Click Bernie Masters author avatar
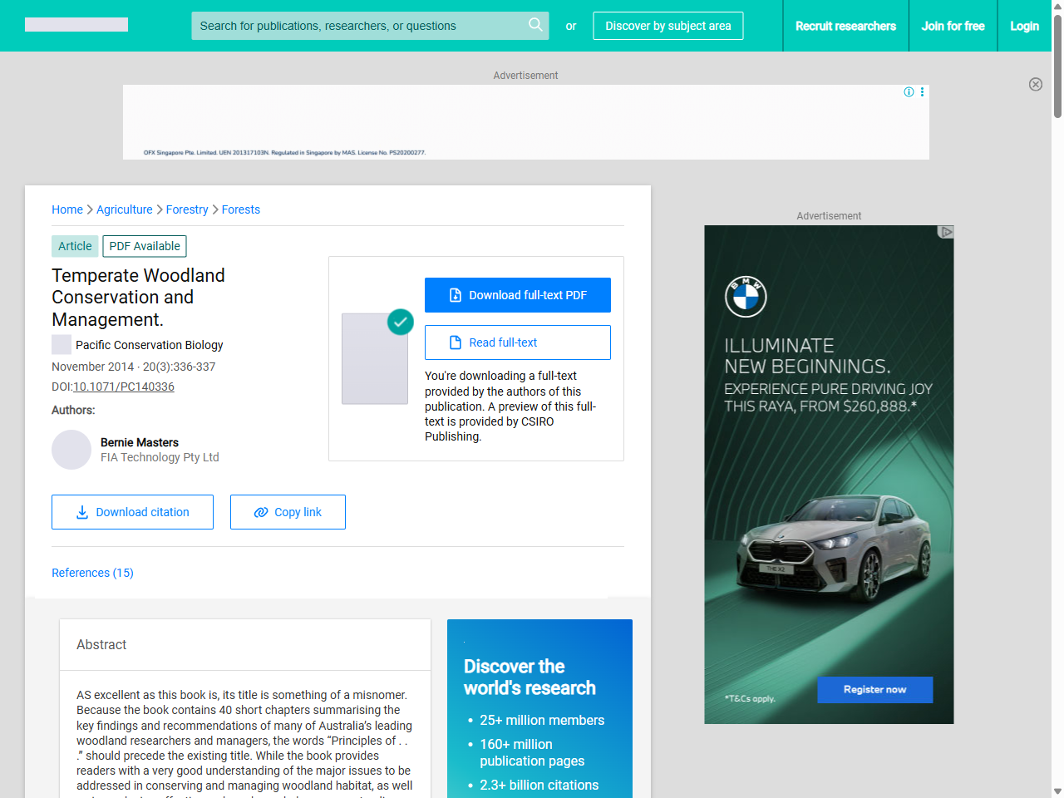Screen dimensions: 1064x798 coord(71,450)
